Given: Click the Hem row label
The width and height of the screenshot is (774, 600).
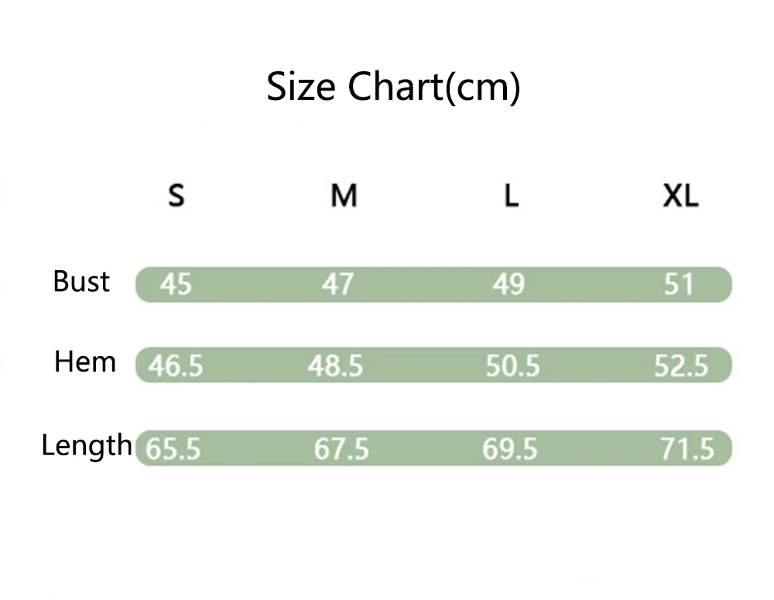Looking at the screenshot, I should click(85, 362).
